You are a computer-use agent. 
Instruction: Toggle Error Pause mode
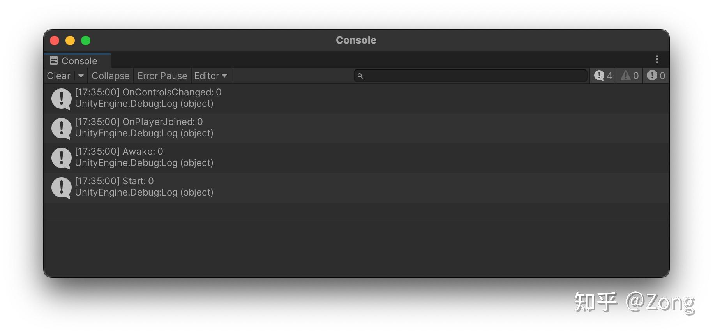click(162, 76)
